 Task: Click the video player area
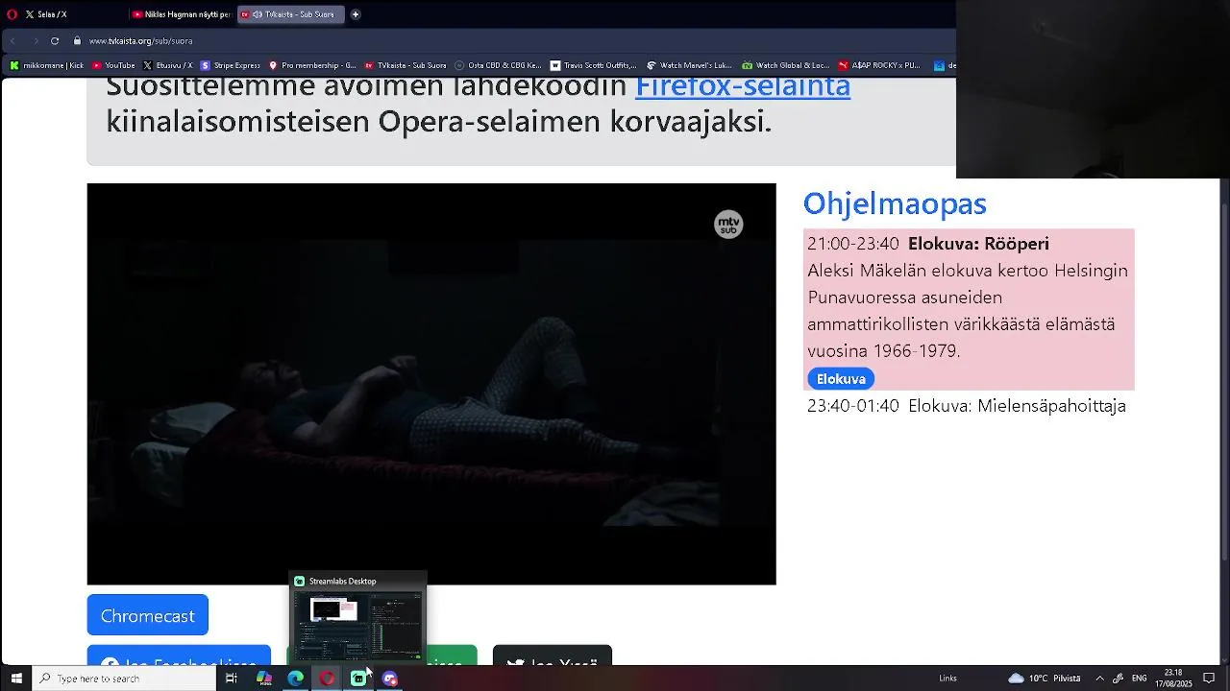pyautogui.click(x=431, y=384)
